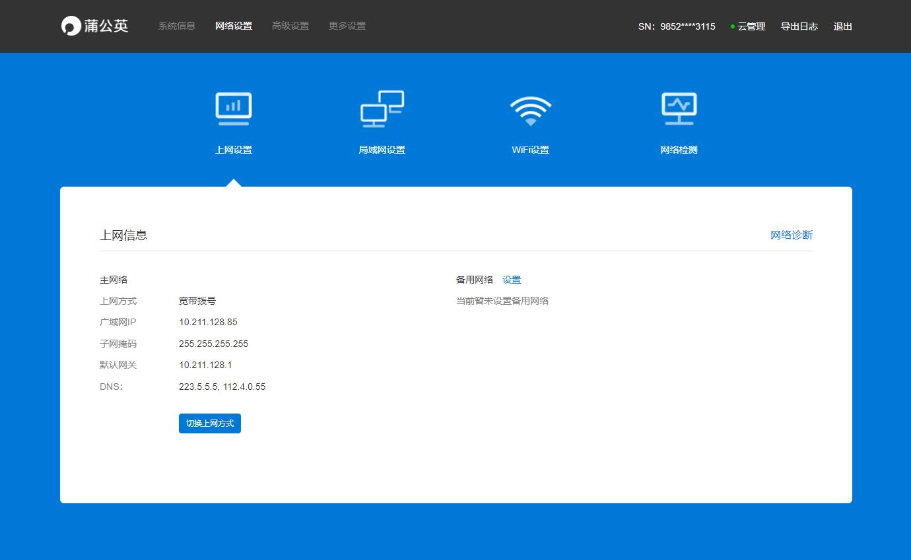
Task: Launch 网络检测 detection icon
Action: (x=679, y=108)
